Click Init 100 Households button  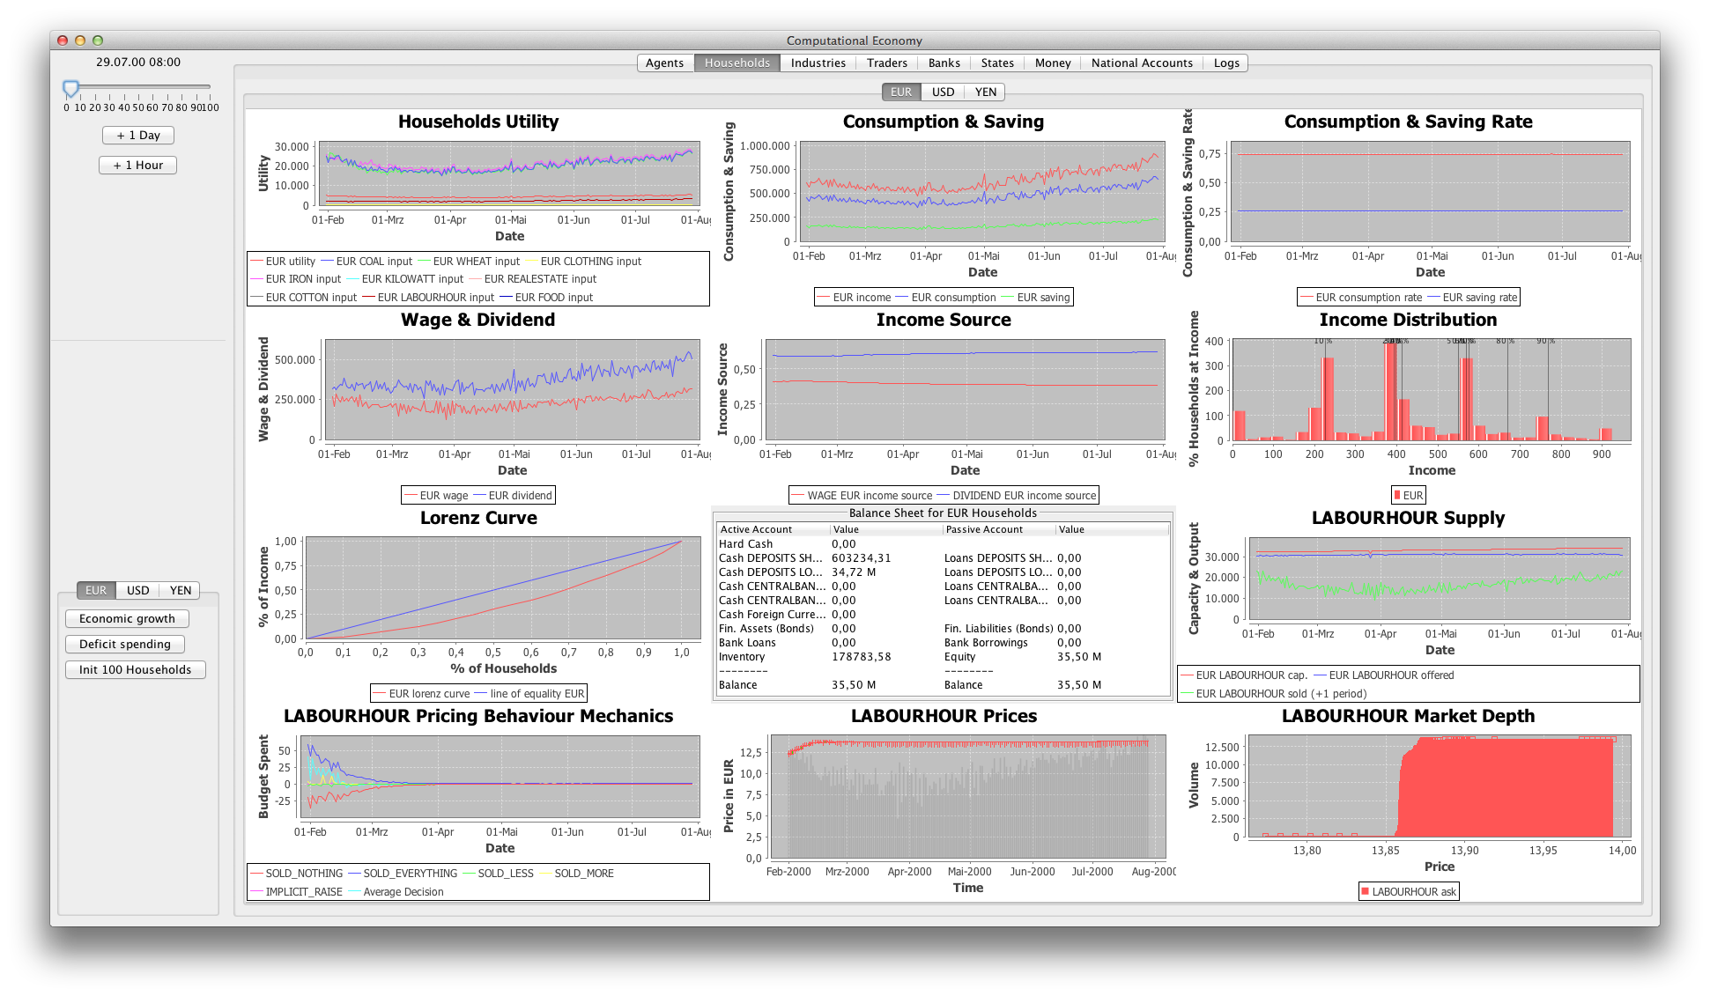click(x=135, y=669)
